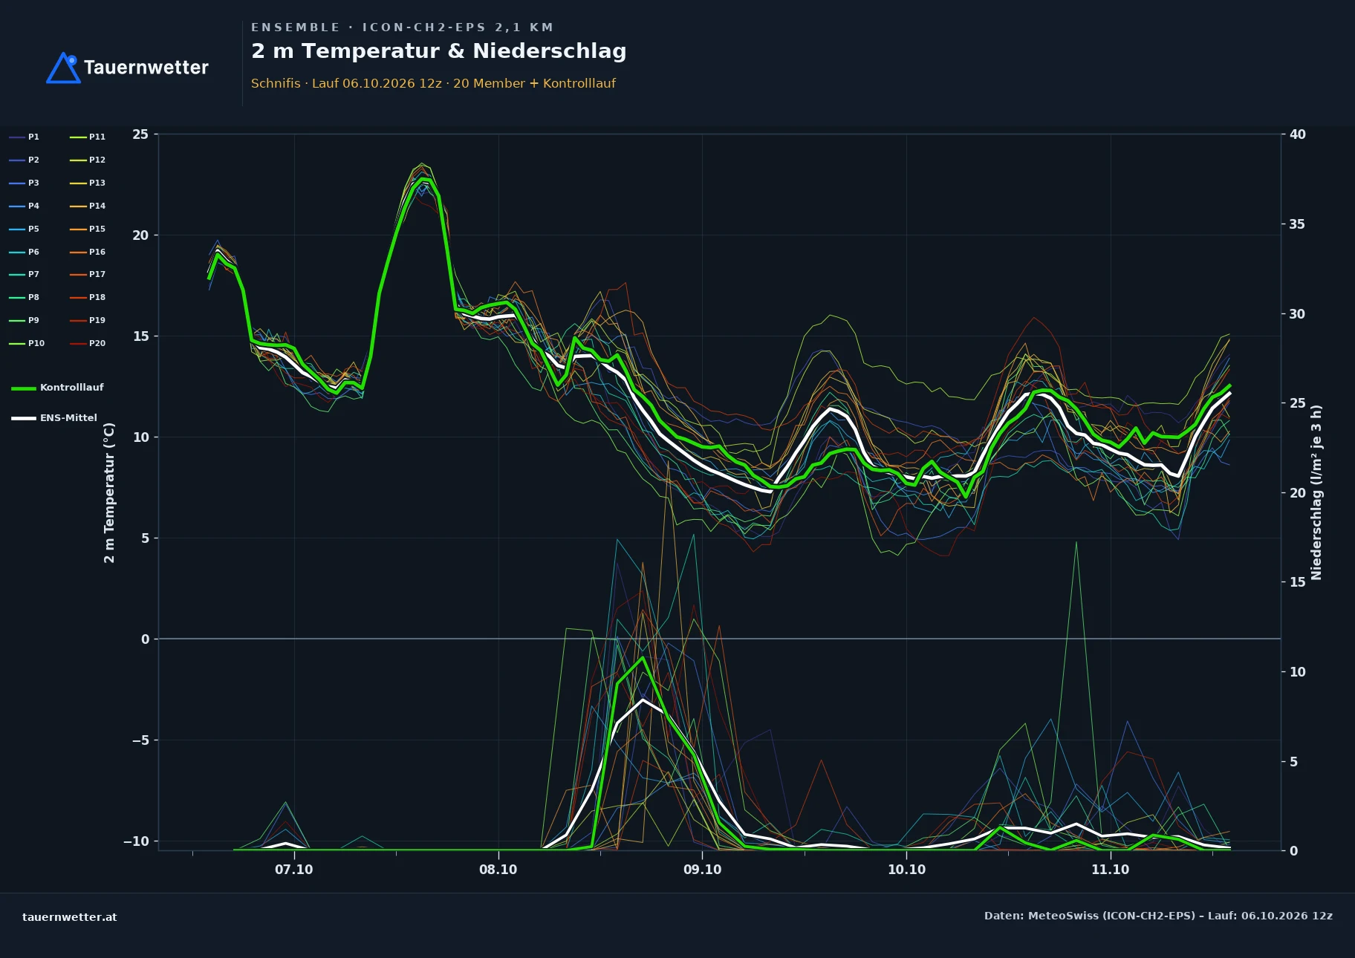Screen dimensions: 1355x958
Task: Click the 'ENSEMBLE · ICON-CH2-EPS 2,1 KM' header
Action: 403,27
